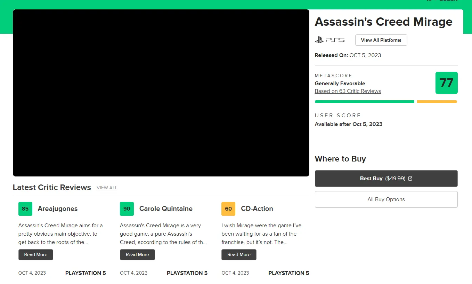
Task: Click the OCT 4, 2023 date under CD-Action
Action: pyautogui.click(x=235, y=273)
